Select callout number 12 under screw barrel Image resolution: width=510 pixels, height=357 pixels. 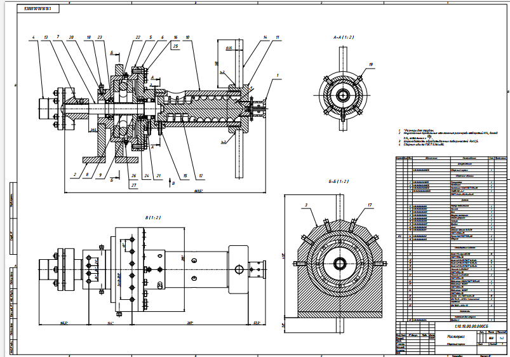point(199,175)
